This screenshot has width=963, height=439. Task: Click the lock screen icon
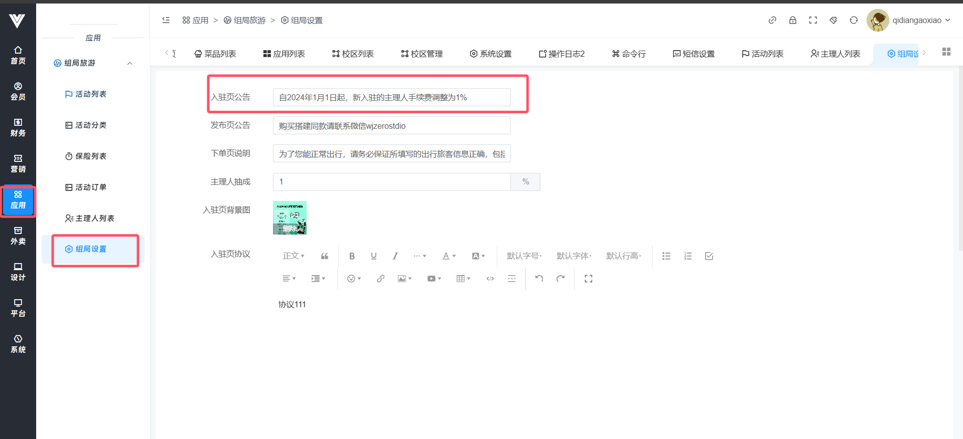[792, 20]
